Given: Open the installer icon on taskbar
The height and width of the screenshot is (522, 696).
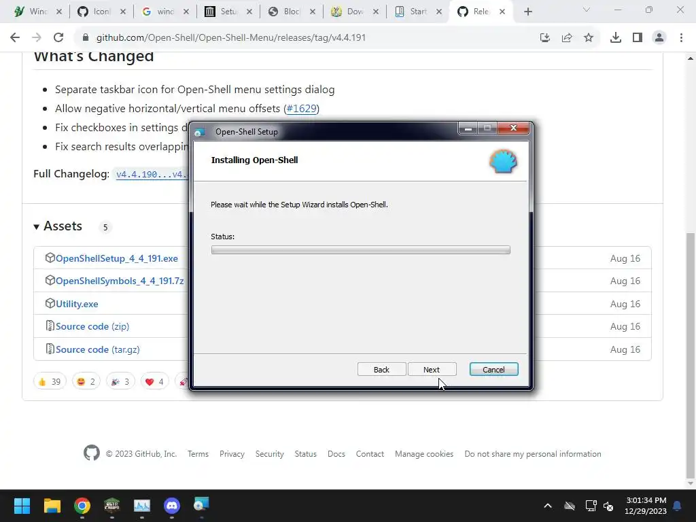Looking at the screenshot, I should pyautogui.click(x=201, y=505).
